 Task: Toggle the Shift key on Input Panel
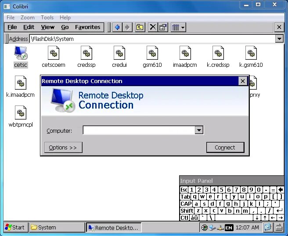click(x=187, y=211)
